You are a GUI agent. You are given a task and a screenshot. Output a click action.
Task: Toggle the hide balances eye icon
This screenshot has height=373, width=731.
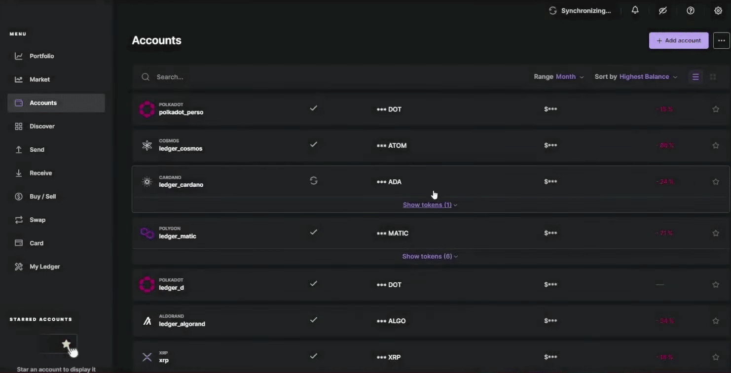point(663,10)
